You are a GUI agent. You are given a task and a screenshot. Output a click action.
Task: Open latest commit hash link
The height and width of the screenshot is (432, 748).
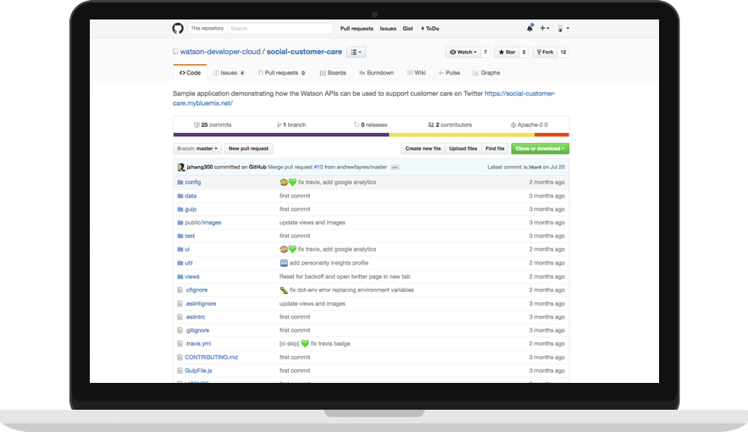(532, 168)
